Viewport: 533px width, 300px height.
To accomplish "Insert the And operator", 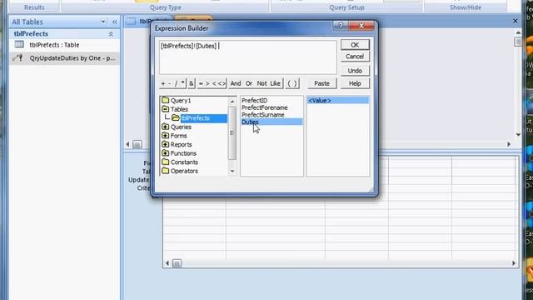I will click(236, 83).
